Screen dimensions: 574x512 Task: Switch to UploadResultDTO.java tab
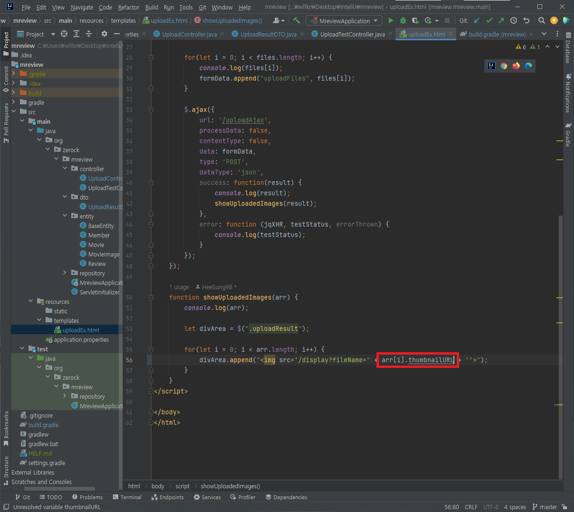coord(268,34)
